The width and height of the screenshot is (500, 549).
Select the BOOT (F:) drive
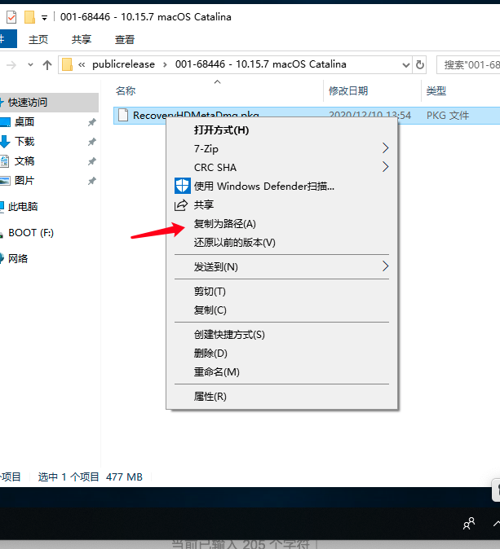click(31, 233)
